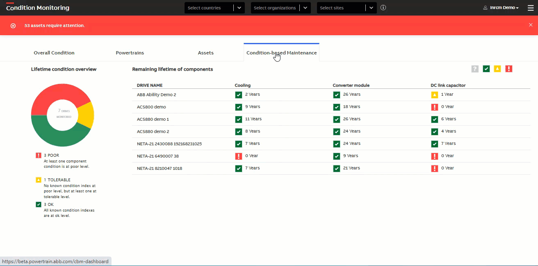Click green Converter module icon for ACS800 demo
The width and height of the screenshot is (538, 266).
pyautogui.click(x=337, y=107)
